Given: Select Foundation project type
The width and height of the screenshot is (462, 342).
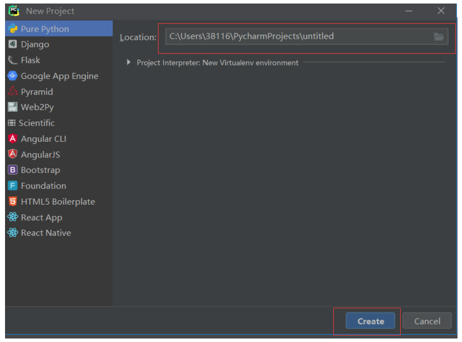Looking at the screenshot, I should coord(59,186).
